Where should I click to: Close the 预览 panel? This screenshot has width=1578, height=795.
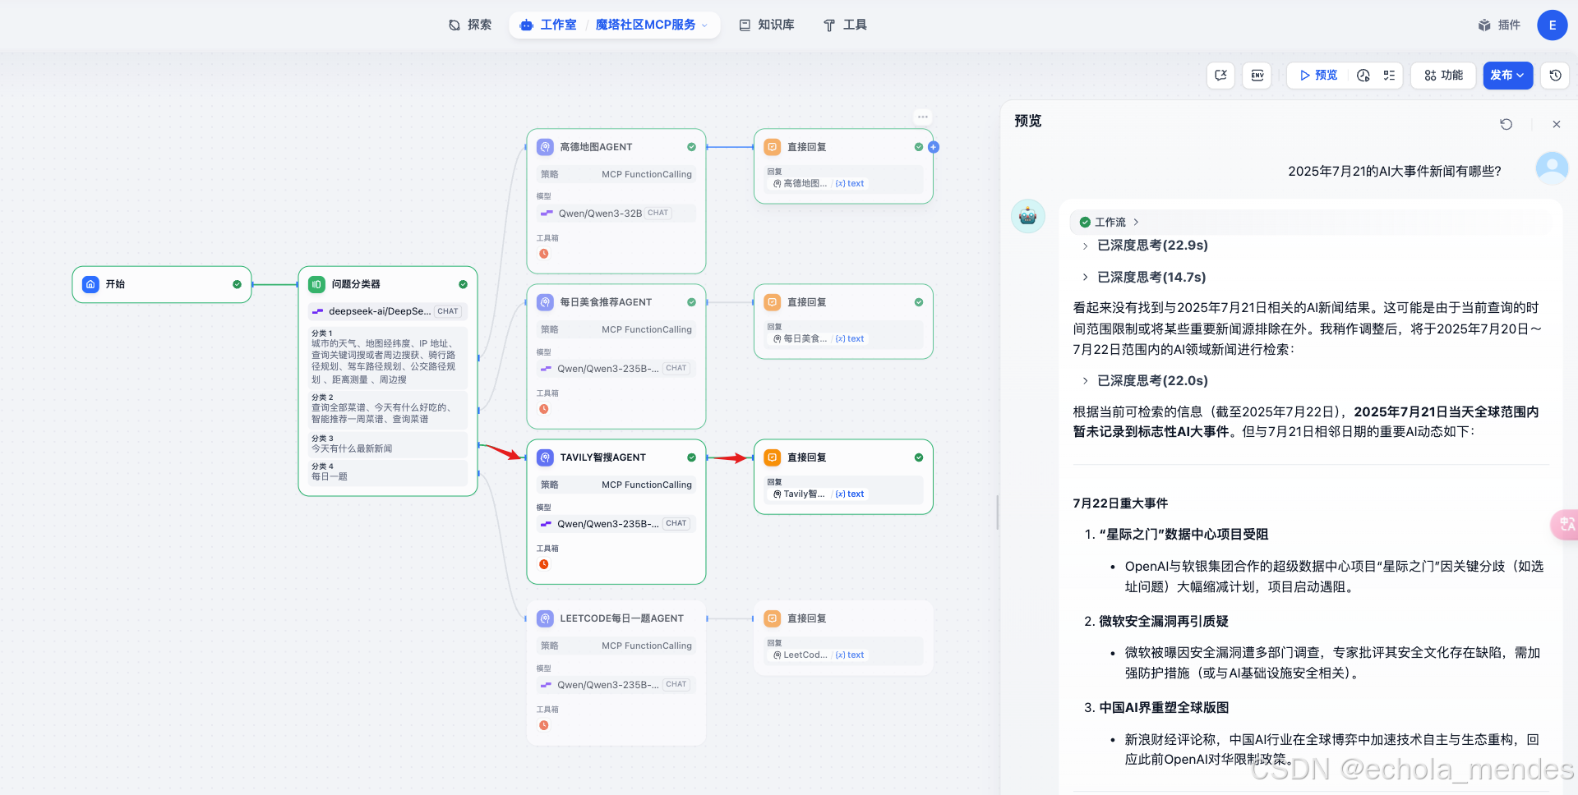1556,124
